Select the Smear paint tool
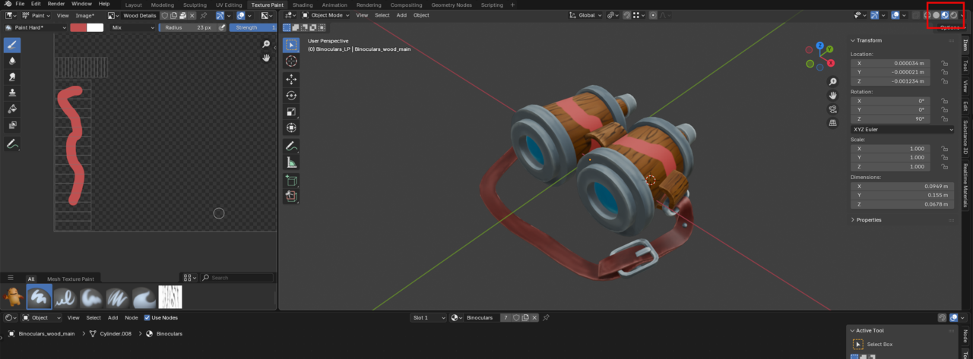The width and height of the screenshot is (973, 359). point(12,77)
